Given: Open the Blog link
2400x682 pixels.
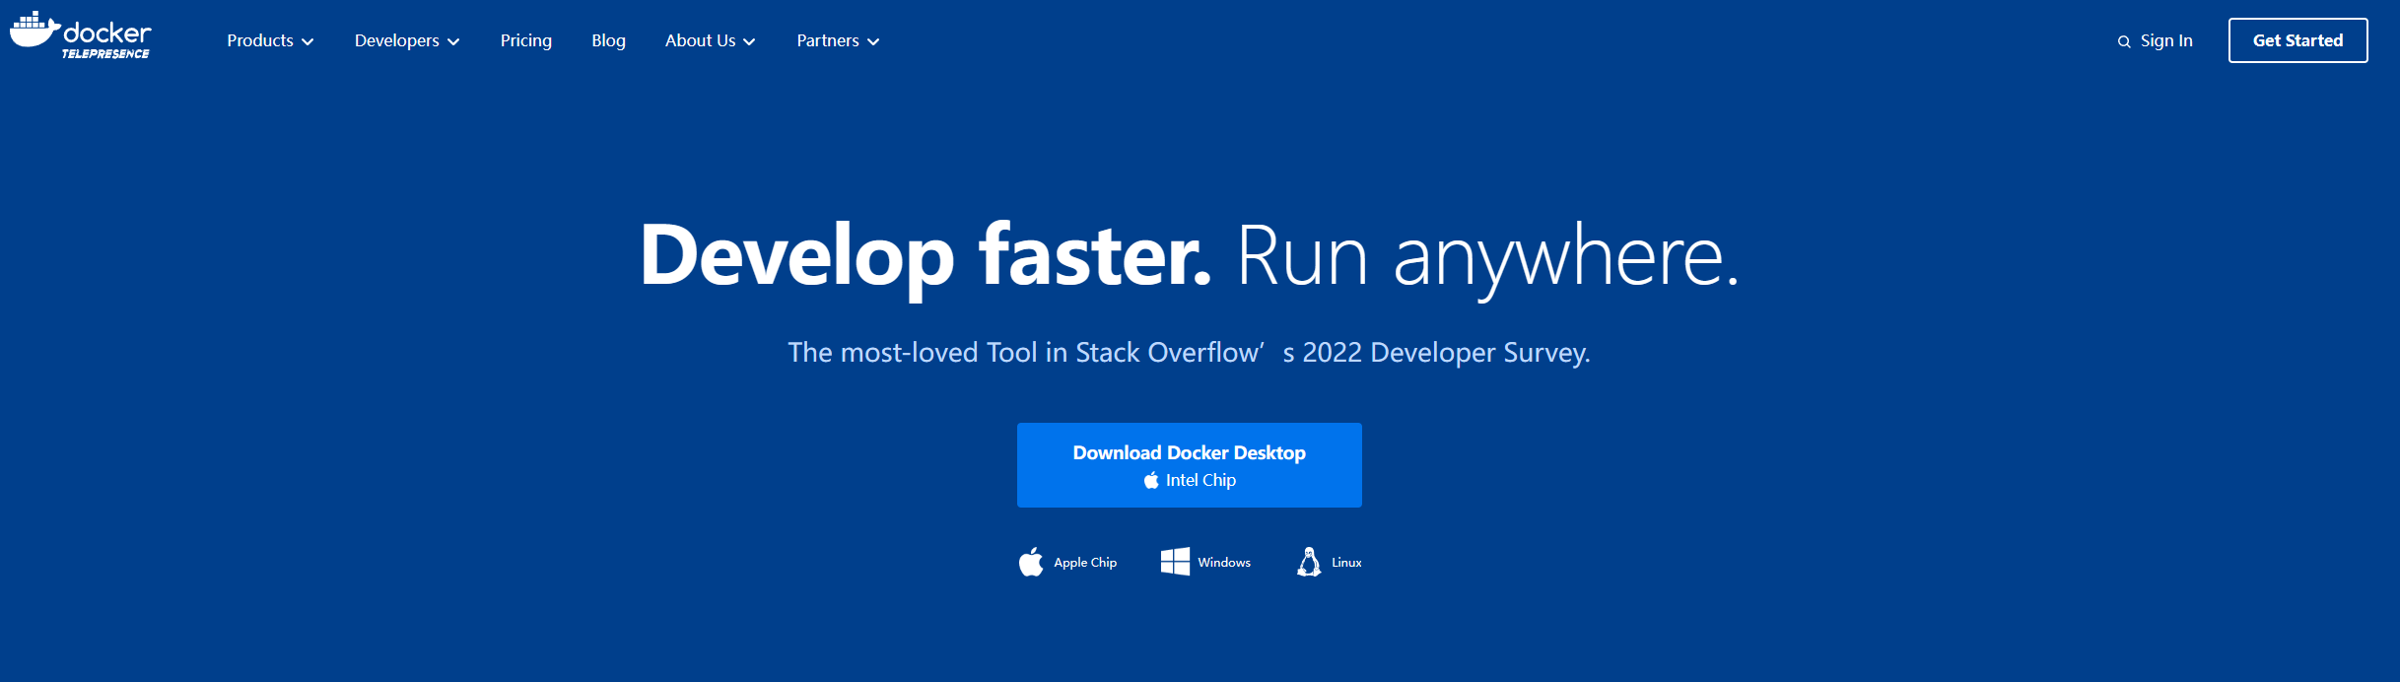Looking at the screenshot, I should pyautogui.click(x=608, y=40).
